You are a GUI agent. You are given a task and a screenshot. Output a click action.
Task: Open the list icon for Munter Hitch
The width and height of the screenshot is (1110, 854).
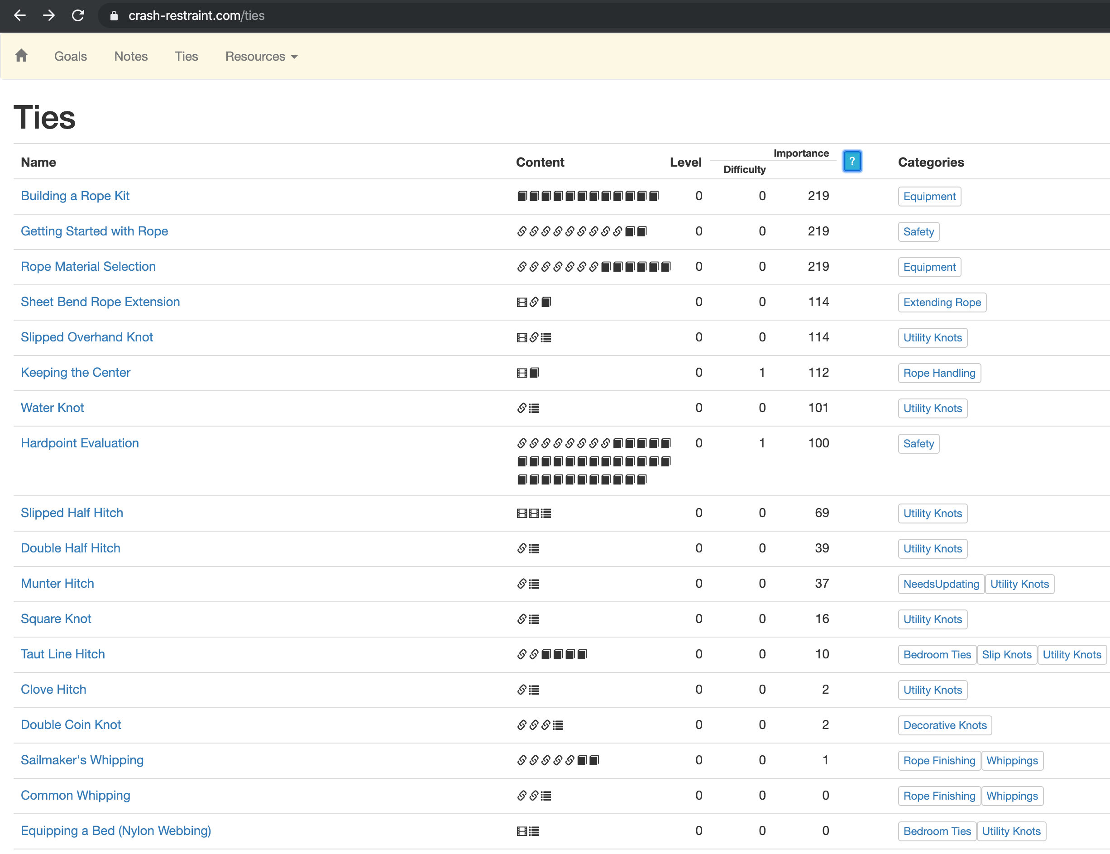click(x=534, y=584)
